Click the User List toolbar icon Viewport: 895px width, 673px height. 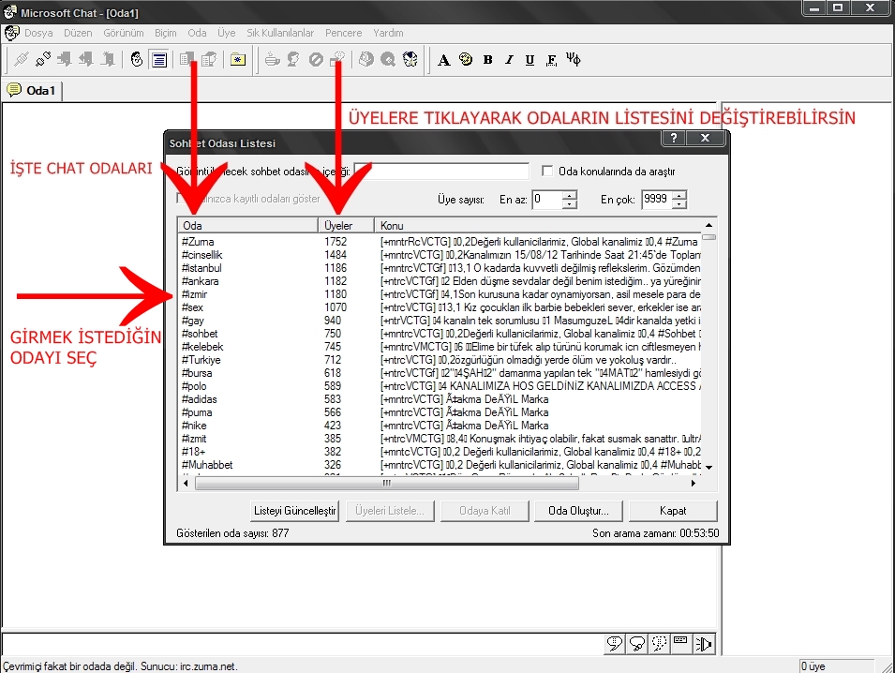(210, 59)
